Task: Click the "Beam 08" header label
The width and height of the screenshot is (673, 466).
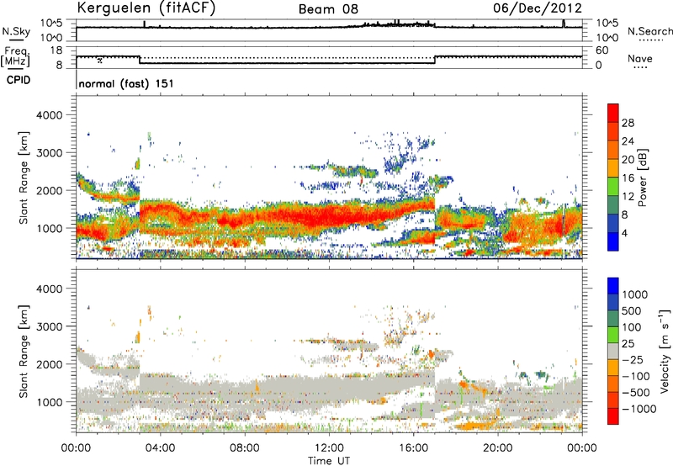Action: point(328,9)
